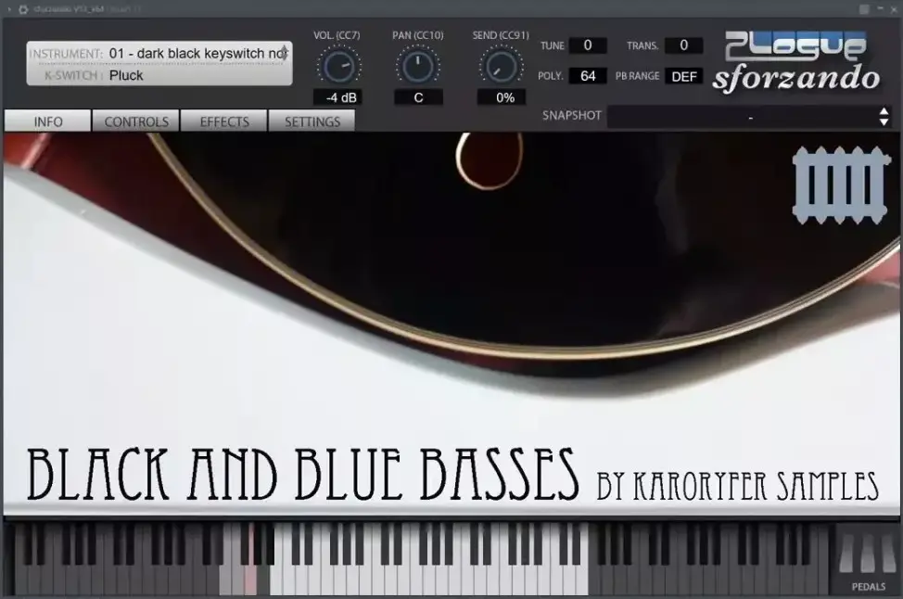Image resolution: width=903 pixels, height=599 pixels.
Task: Switch to the CONTROLS tab
Action: (136, 121)
